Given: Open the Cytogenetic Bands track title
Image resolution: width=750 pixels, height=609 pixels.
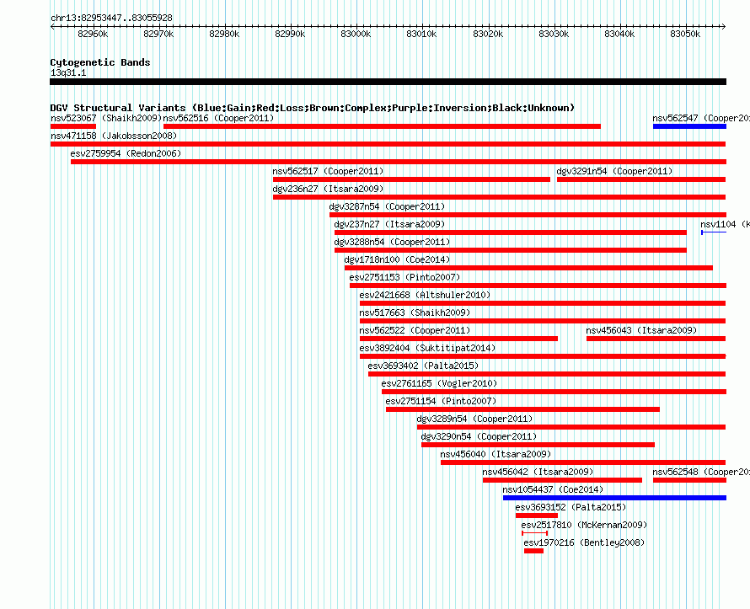Looking at the screenshot, I should pos(100,62).
